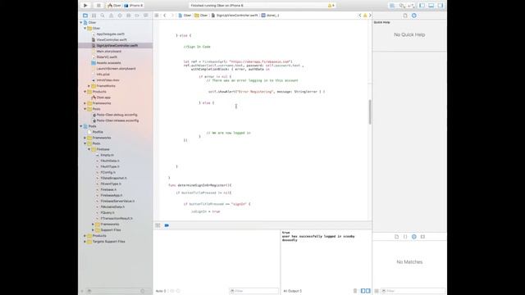The height and width of the screenshot is (295, 525).
Task: Click the Stop button in the toolbar
Action: coord(98,6)
